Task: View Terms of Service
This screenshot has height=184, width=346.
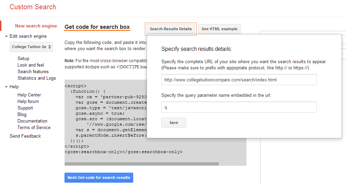Action: (x=34, y=127)
